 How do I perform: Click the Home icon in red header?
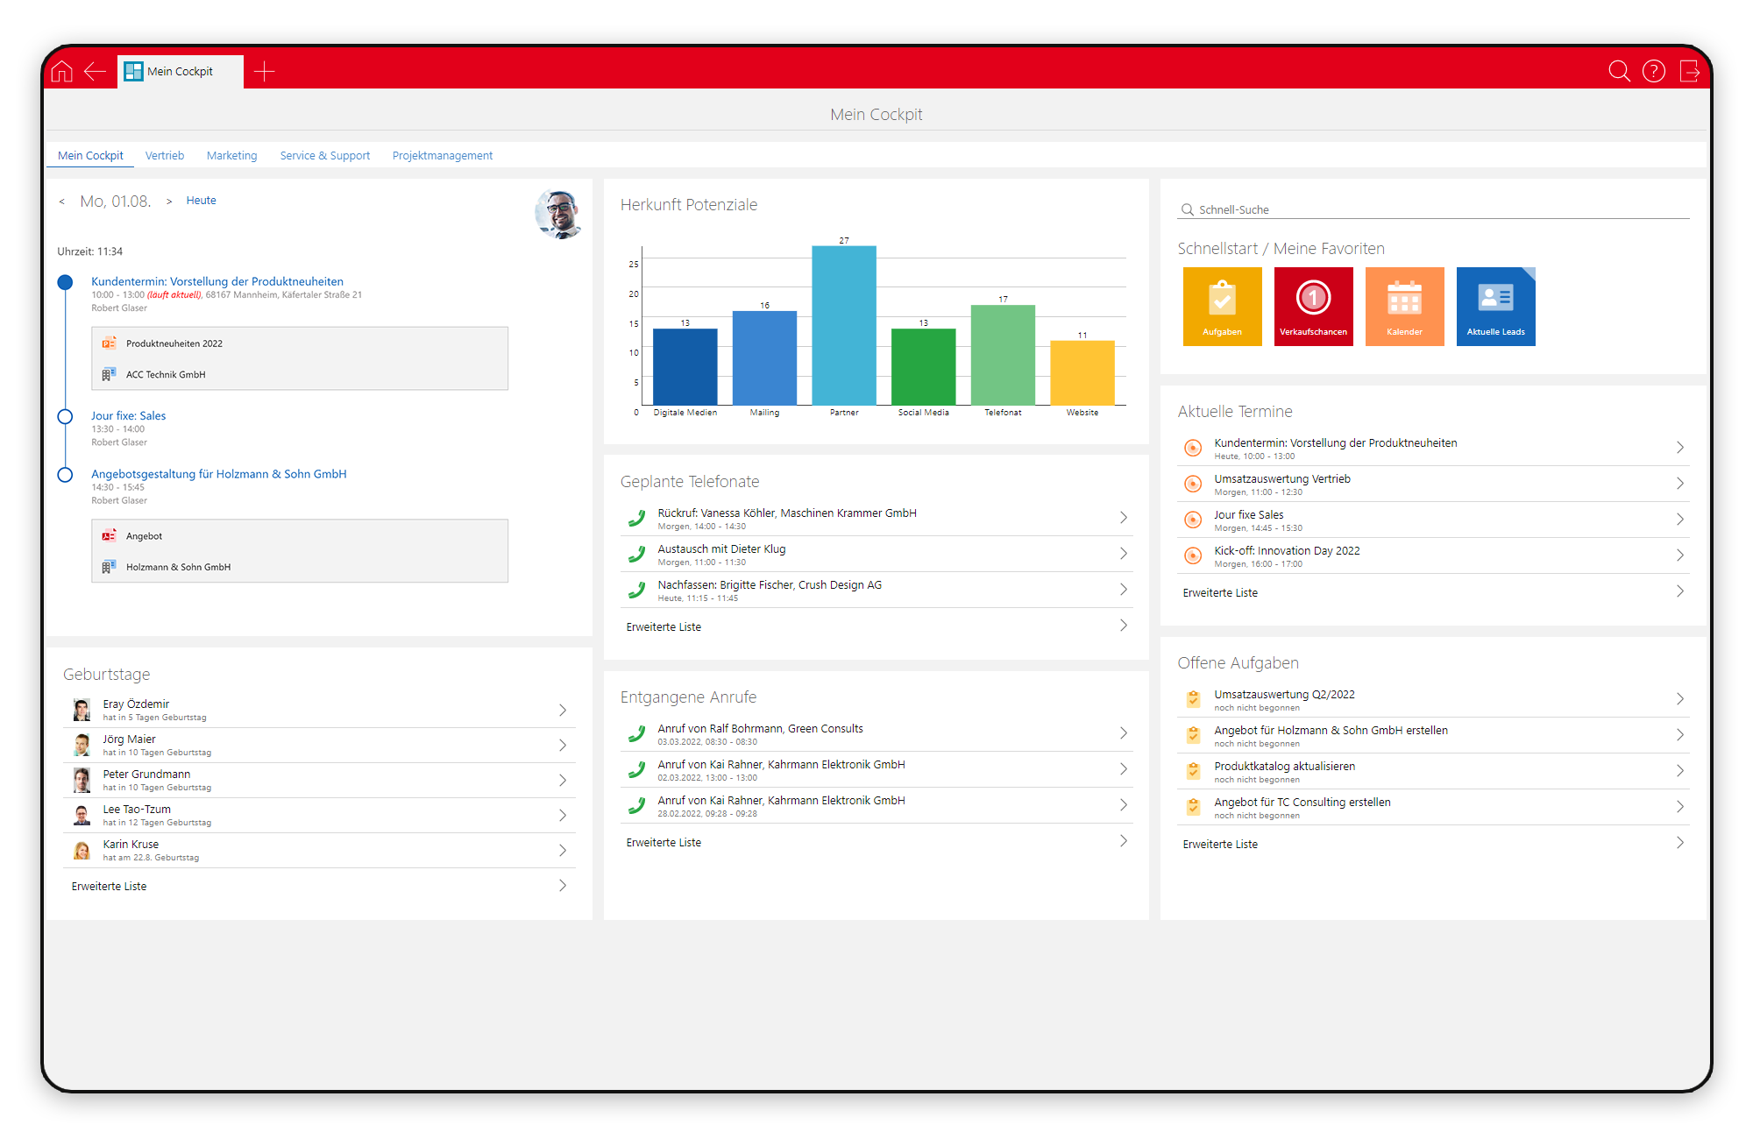(62, 71)
